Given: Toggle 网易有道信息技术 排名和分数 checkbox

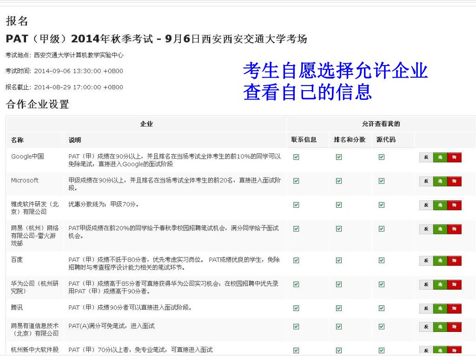Looking at the screenshot, I should click(x=339, y=326).
